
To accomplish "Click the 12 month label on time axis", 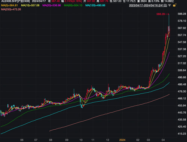I will coord(108,140).
